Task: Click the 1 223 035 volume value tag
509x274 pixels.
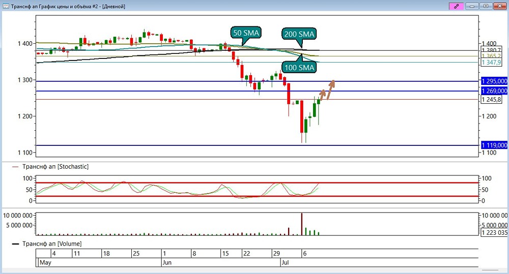Action: (x=494, y=232)
